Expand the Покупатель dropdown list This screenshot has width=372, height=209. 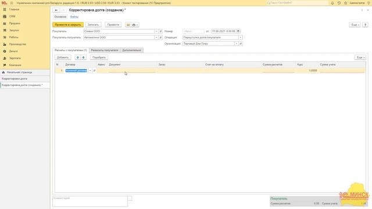[156, 31]
